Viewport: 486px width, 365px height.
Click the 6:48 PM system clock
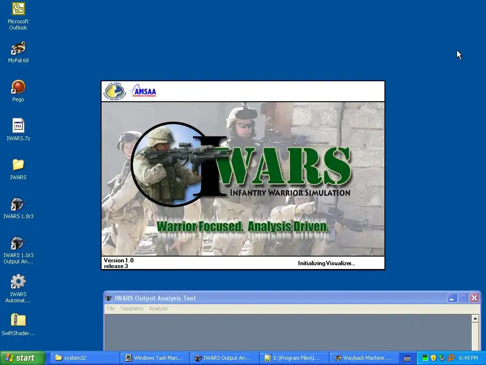[468, 358]
